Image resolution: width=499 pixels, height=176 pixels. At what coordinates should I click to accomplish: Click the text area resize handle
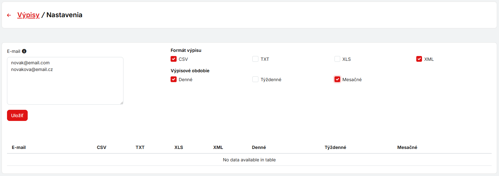point(122,103)
